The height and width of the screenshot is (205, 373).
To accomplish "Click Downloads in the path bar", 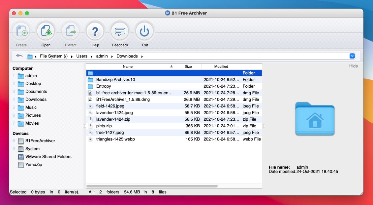I will point(127,56).
